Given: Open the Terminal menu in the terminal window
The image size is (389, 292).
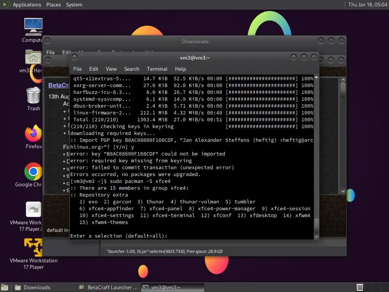Looking at the screenshot, I should point(157,69).
